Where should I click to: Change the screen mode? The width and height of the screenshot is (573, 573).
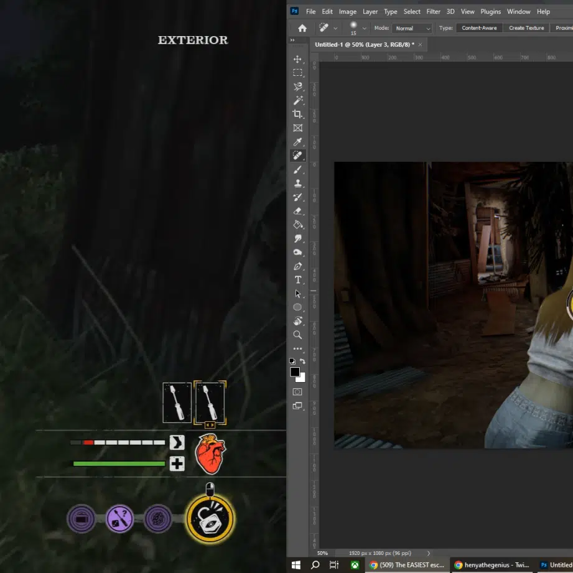click(x=297, y=406)
